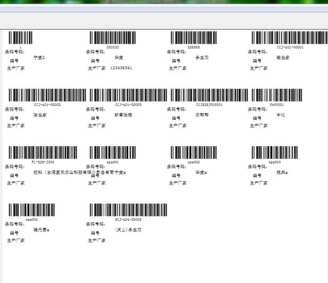Select the CCJ-A01-00002 barcode
This screenshot has height=283, width=328.
pyautogui.click(x=47, y=95)
